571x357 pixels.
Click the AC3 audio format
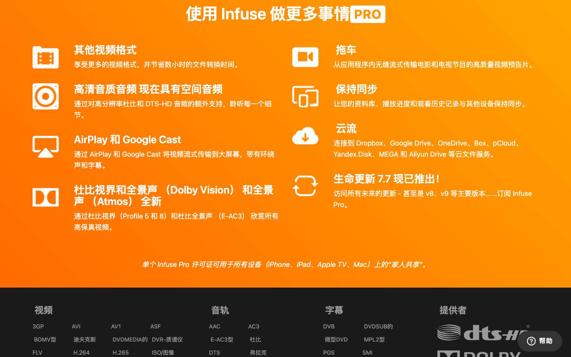pyautogui.click(x=254, y=326)
